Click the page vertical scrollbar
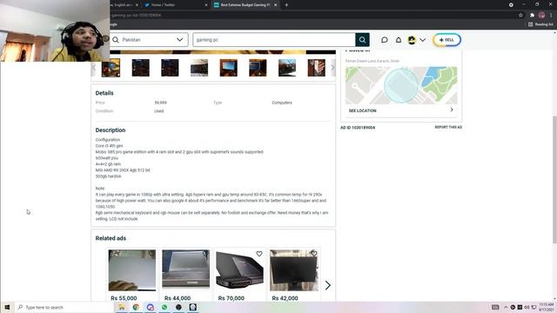Image resolution: width=557 pixels, height=313 pixels. pos(554,180)
